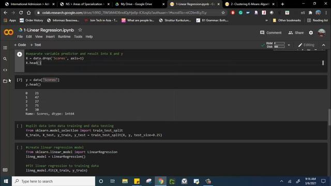This screenshot has width=331, height=186.
Task: Open the Editing mode dropdown
Action: 306,45
